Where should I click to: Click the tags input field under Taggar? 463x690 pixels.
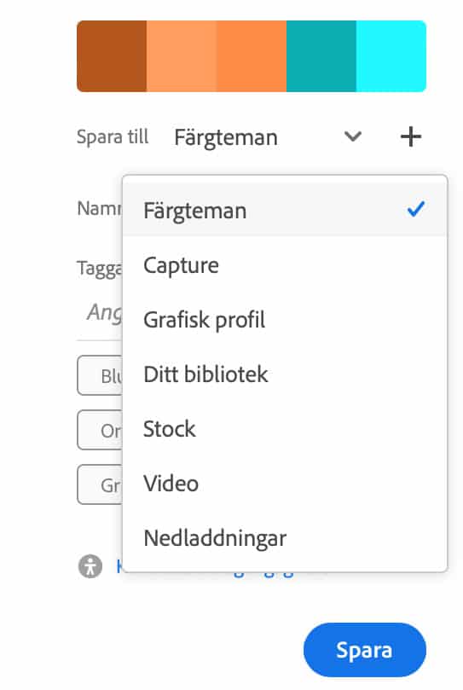101,313
